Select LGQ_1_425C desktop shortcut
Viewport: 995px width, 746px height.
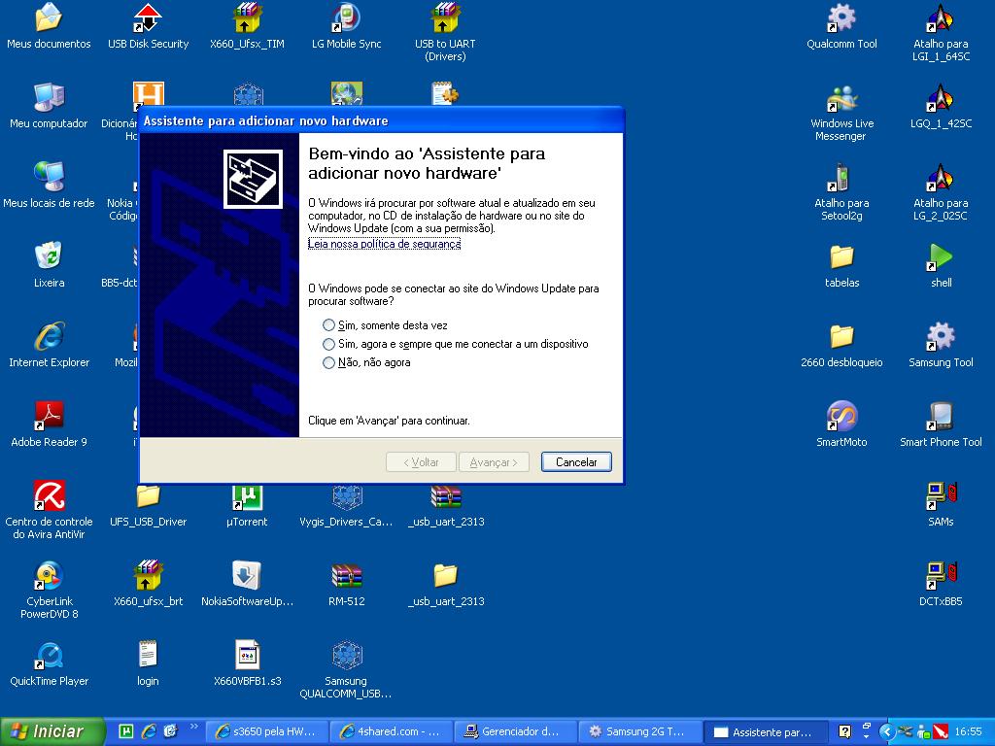point(941,106)
